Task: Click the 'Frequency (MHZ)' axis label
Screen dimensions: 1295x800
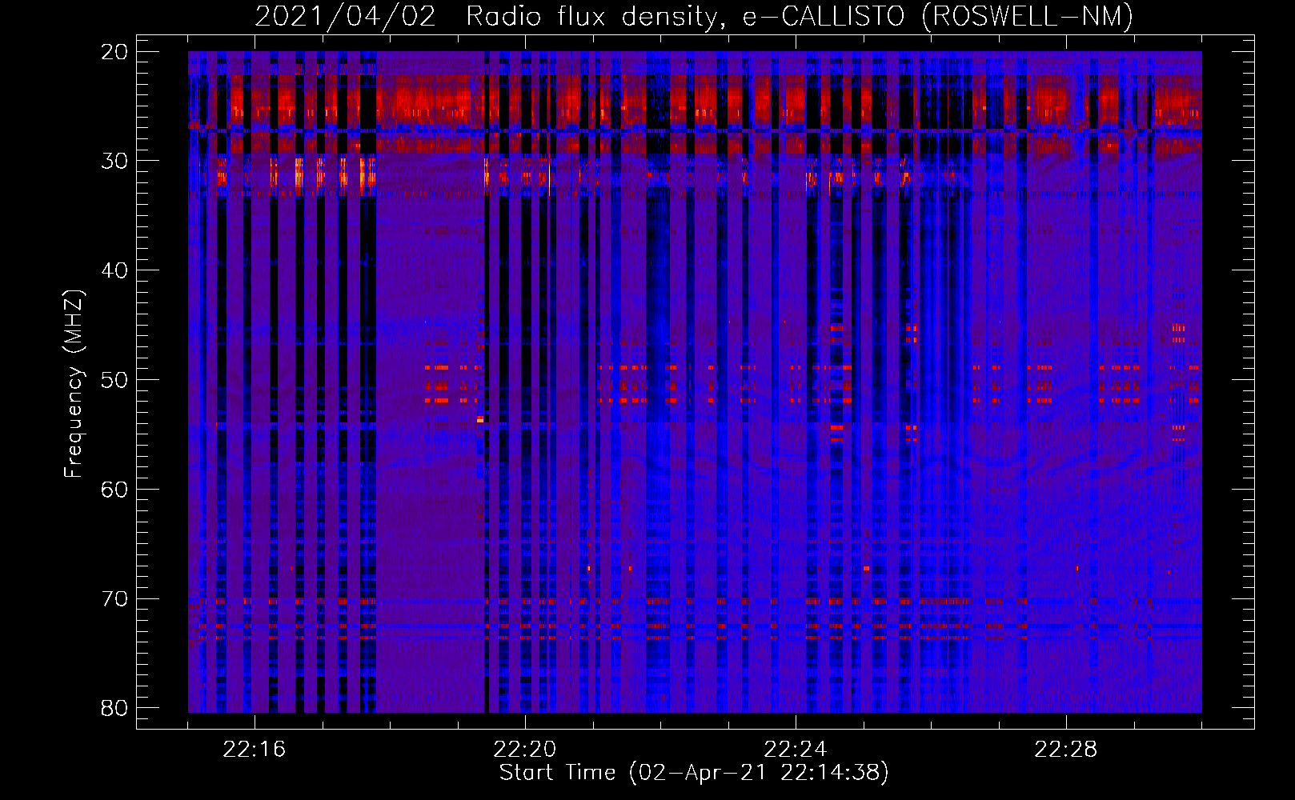Action: pos(74,383)
